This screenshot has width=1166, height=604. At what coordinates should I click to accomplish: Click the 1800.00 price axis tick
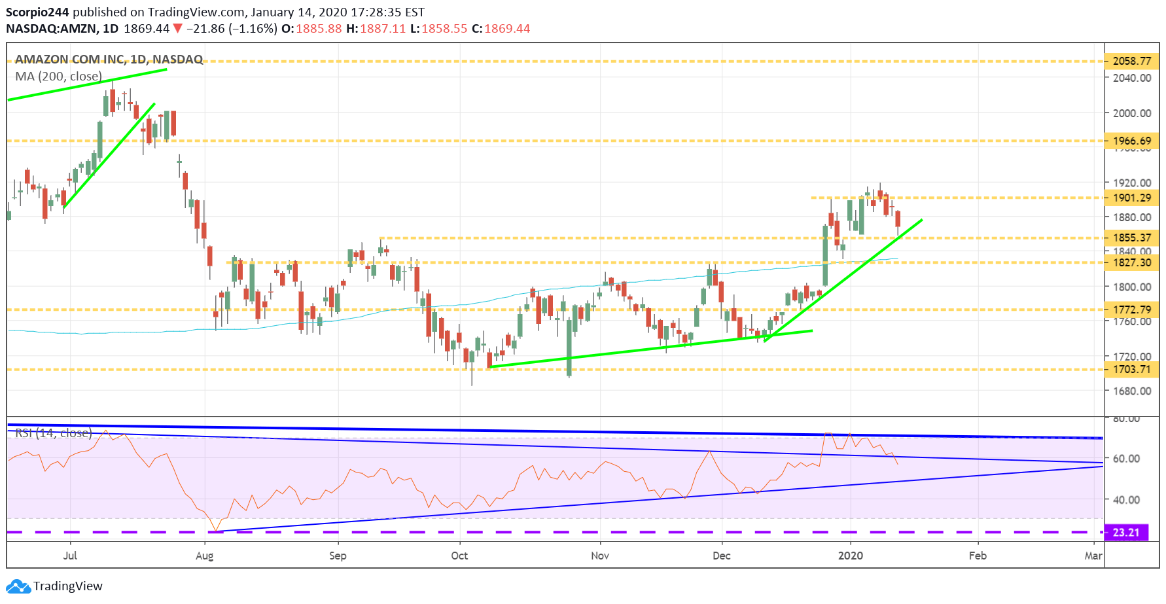(1132, 287)
